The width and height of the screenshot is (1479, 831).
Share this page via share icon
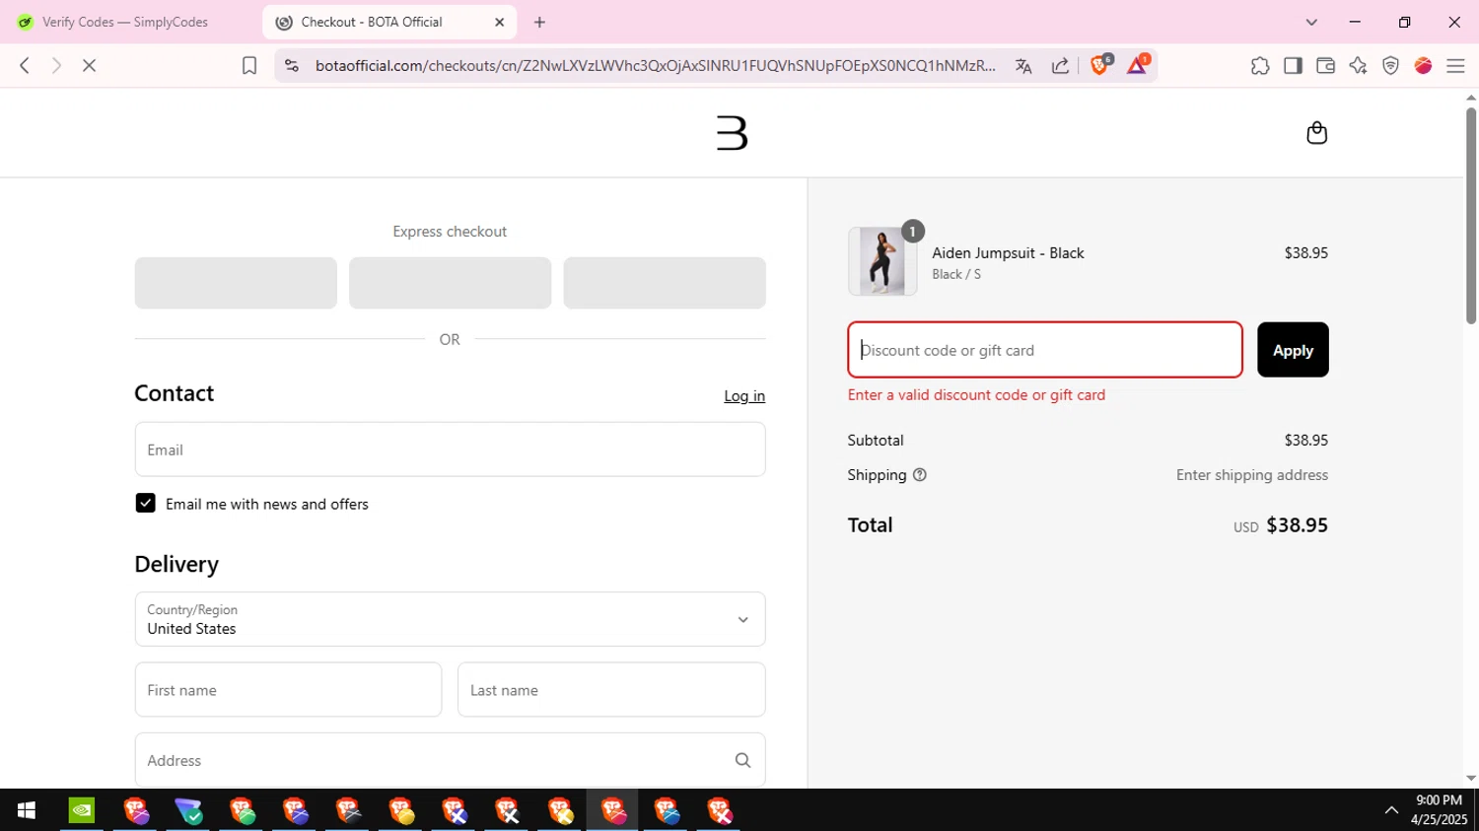(1060, 66)
